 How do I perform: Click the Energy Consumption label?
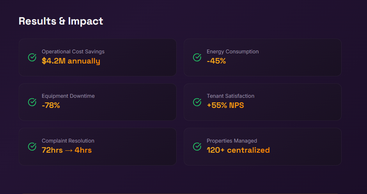tap(232, 51)
